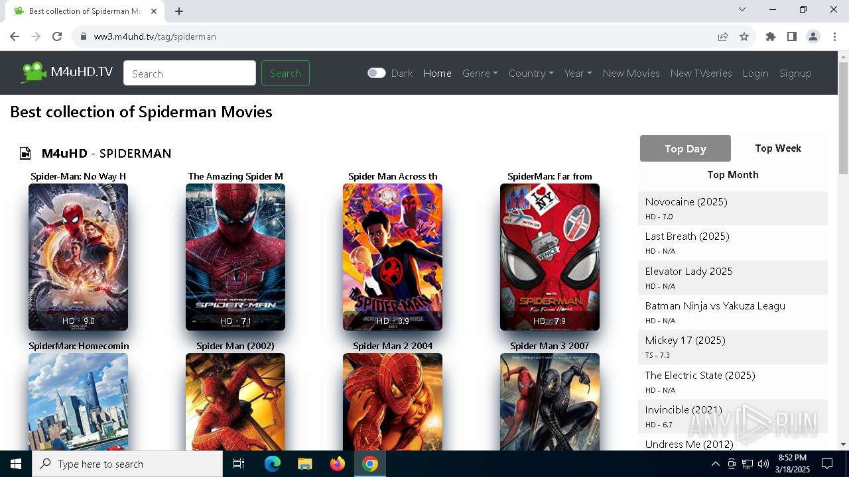The height and width of the screenshot is (477, 849).
Task: Open the Signup page
Action: tap(795, 74)
